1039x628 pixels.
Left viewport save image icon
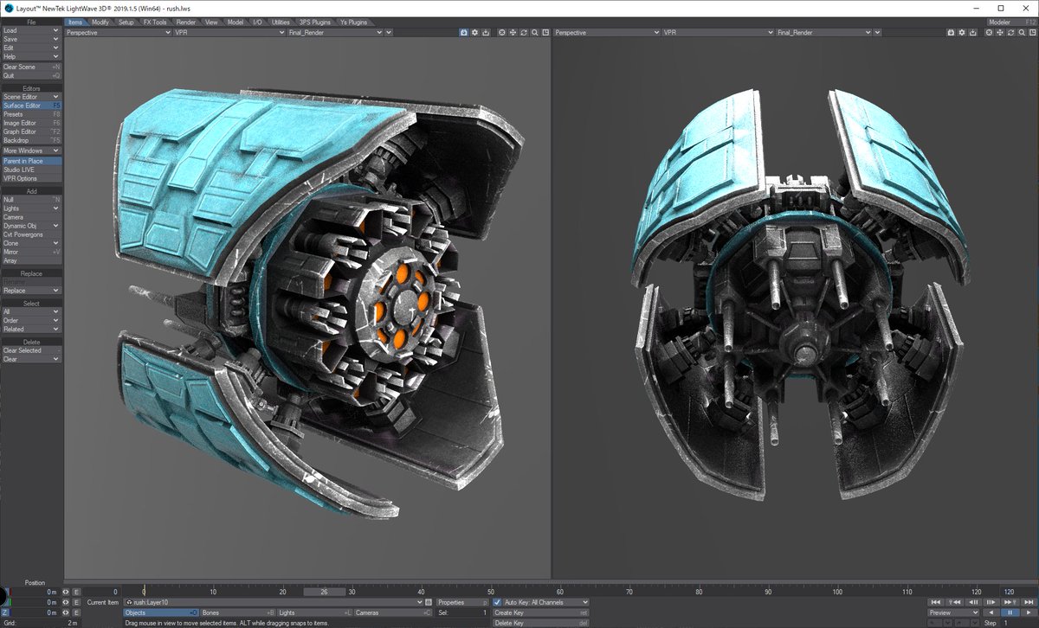pos(486,32)
